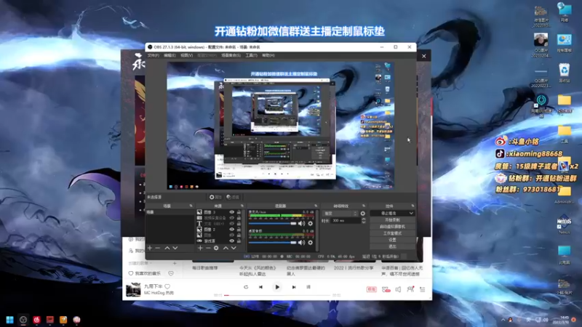Toggle loop mode in the music player

click(246, 287)
